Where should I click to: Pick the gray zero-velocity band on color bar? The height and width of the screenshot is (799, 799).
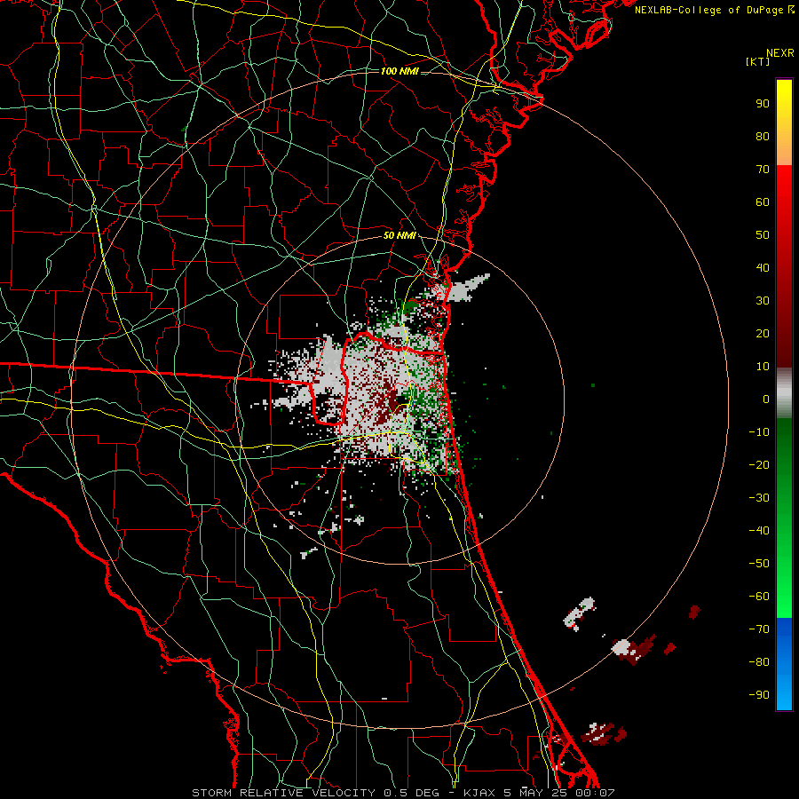(784, 393)
